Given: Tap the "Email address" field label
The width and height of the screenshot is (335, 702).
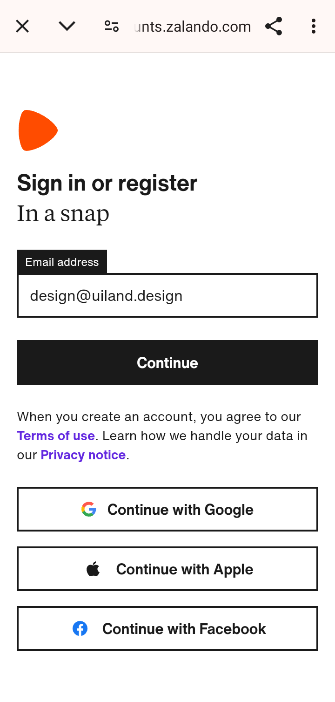Looking at the screenshot, I should coord(62,262).
